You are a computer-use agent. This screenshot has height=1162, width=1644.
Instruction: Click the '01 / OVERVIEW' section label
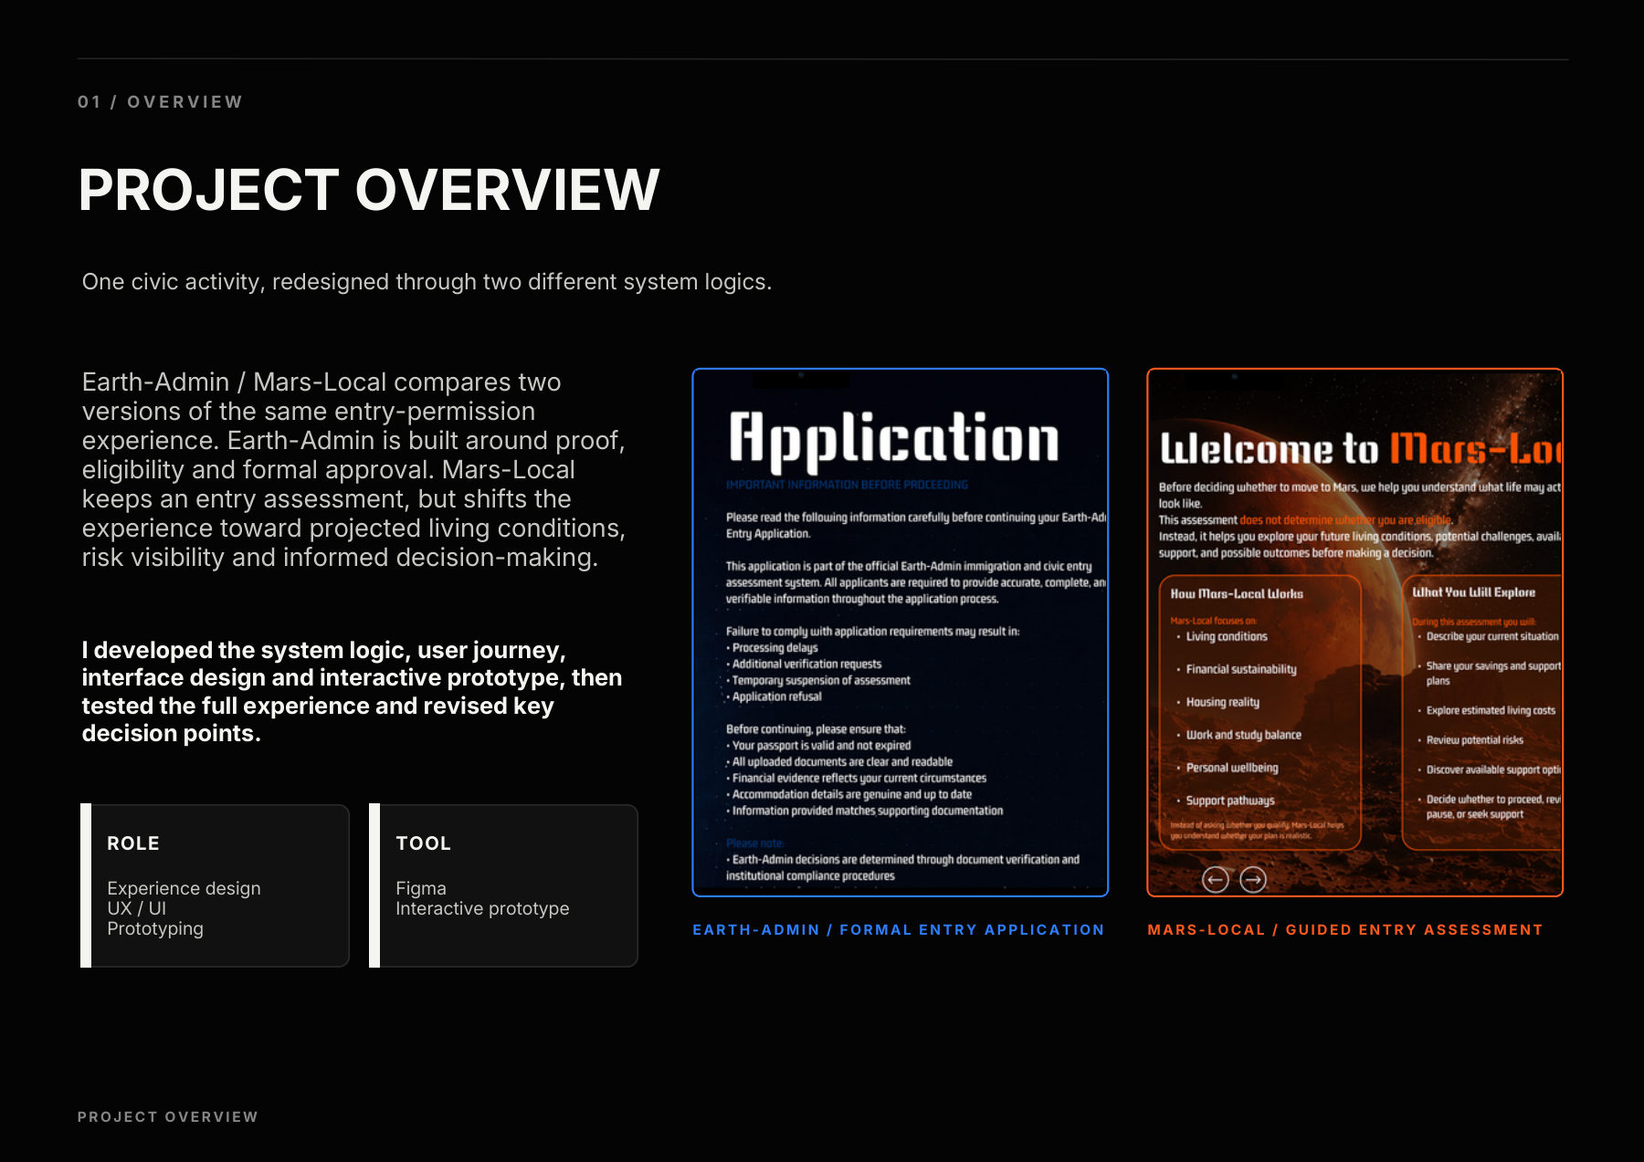point(161,102)
